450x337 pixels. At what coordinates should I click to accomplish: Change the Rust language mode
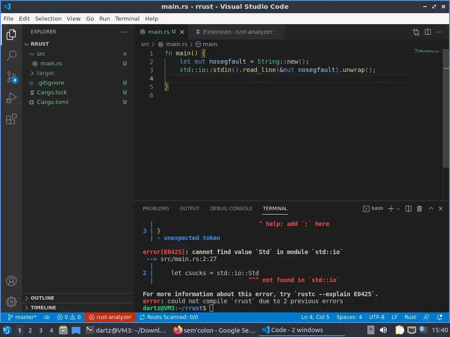[410, 317]
